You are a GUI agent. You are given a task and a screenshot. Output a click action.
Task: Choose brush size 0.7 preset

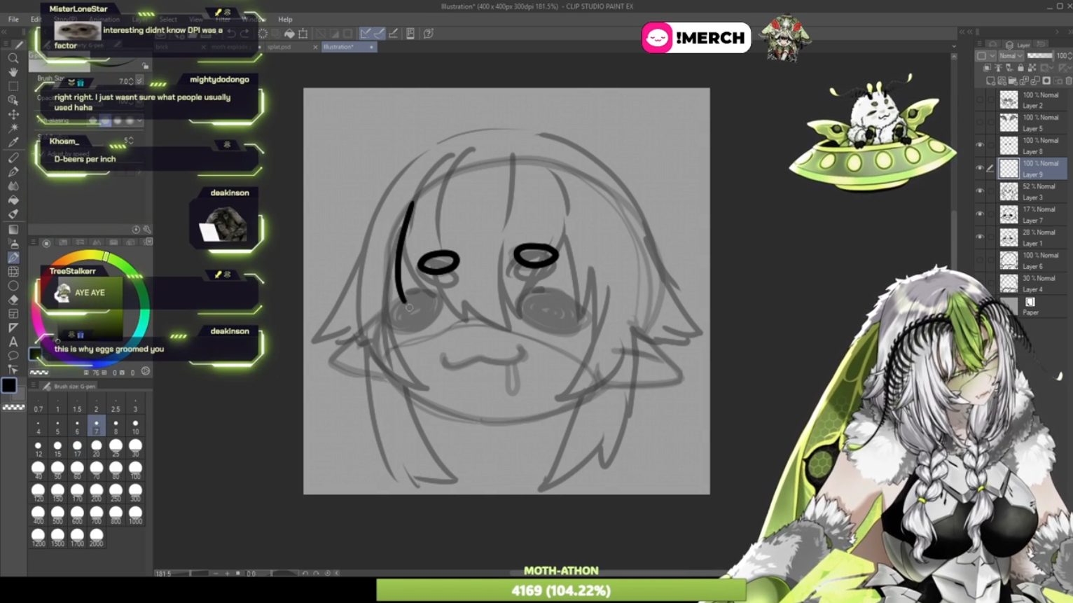[x=39, y=405]
